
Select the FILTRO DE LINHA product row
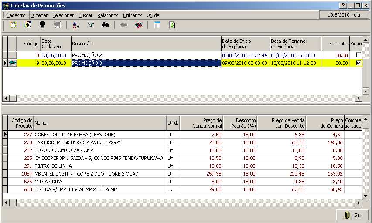tap(99, 166)
